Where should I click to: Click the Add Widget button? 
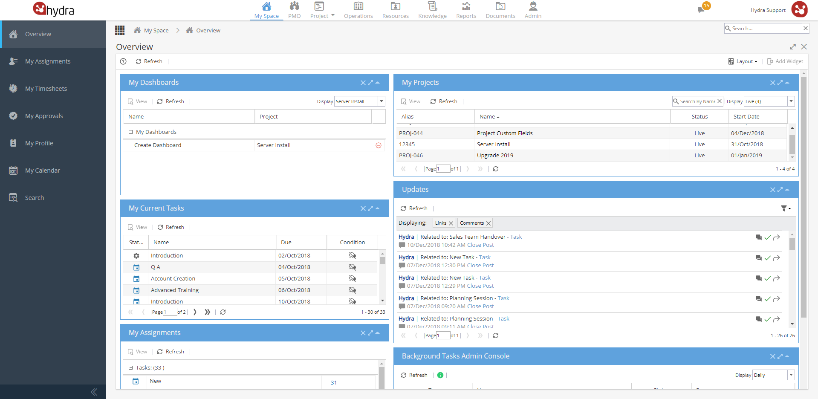pyautogui.click(x=785, y=61)
